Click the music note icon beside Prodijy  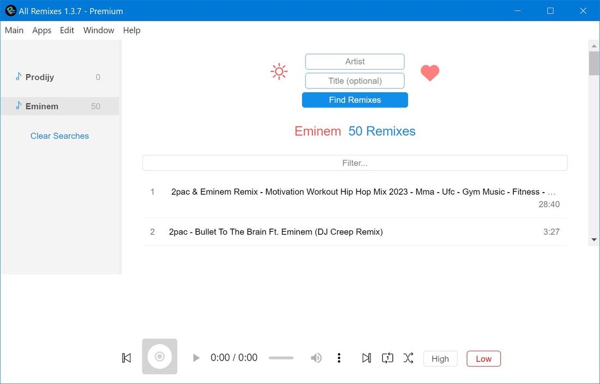19,77
